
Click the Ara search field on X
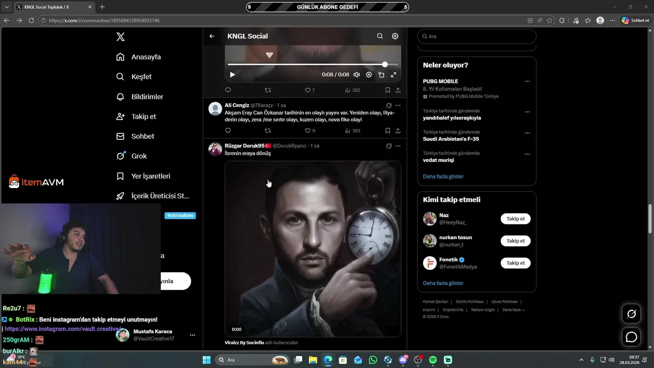pos(477,36)
